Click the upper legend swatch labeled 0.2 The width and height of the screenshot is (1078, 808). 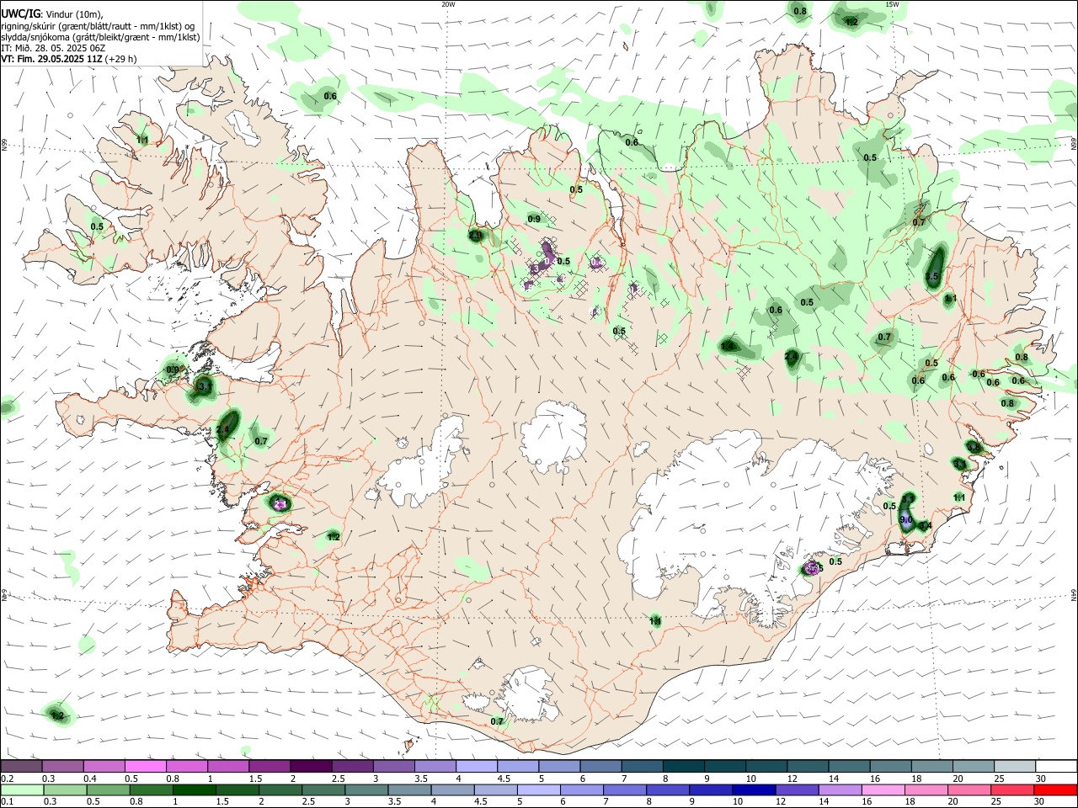pos(21,766)
